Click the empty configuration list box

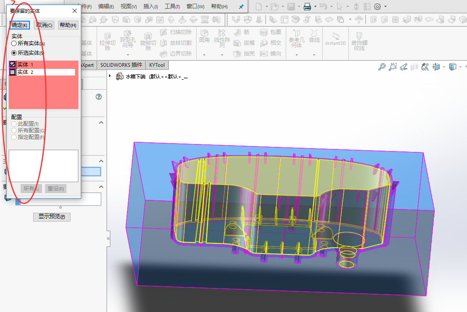[x=44, y=166]
